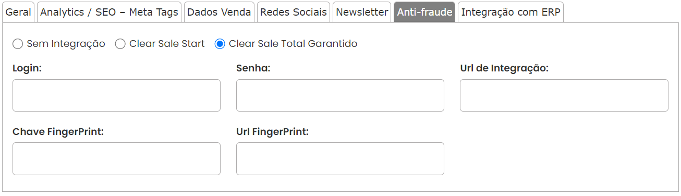Image resolution: width=681 pixels, height=196 pixels.
Task: Click the Url de Integração: label
Action: coord(504,69)
